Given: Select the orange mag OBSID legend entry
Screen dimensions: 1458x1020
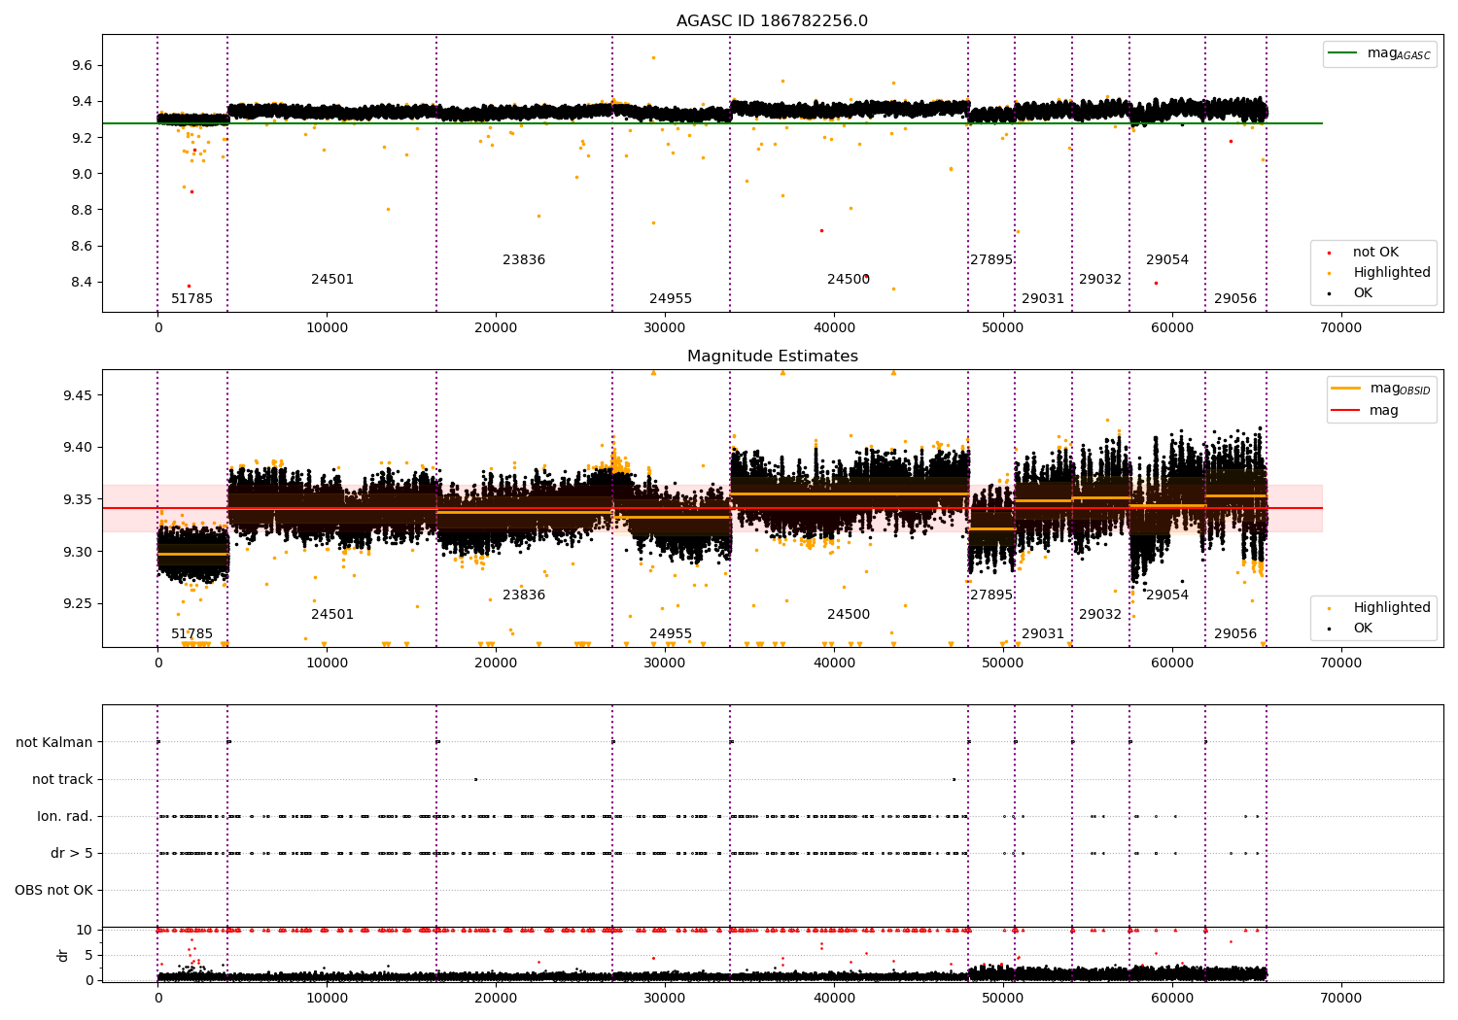Looking at the screenshot, I should pyautogui.click(x=1381, y=389).
